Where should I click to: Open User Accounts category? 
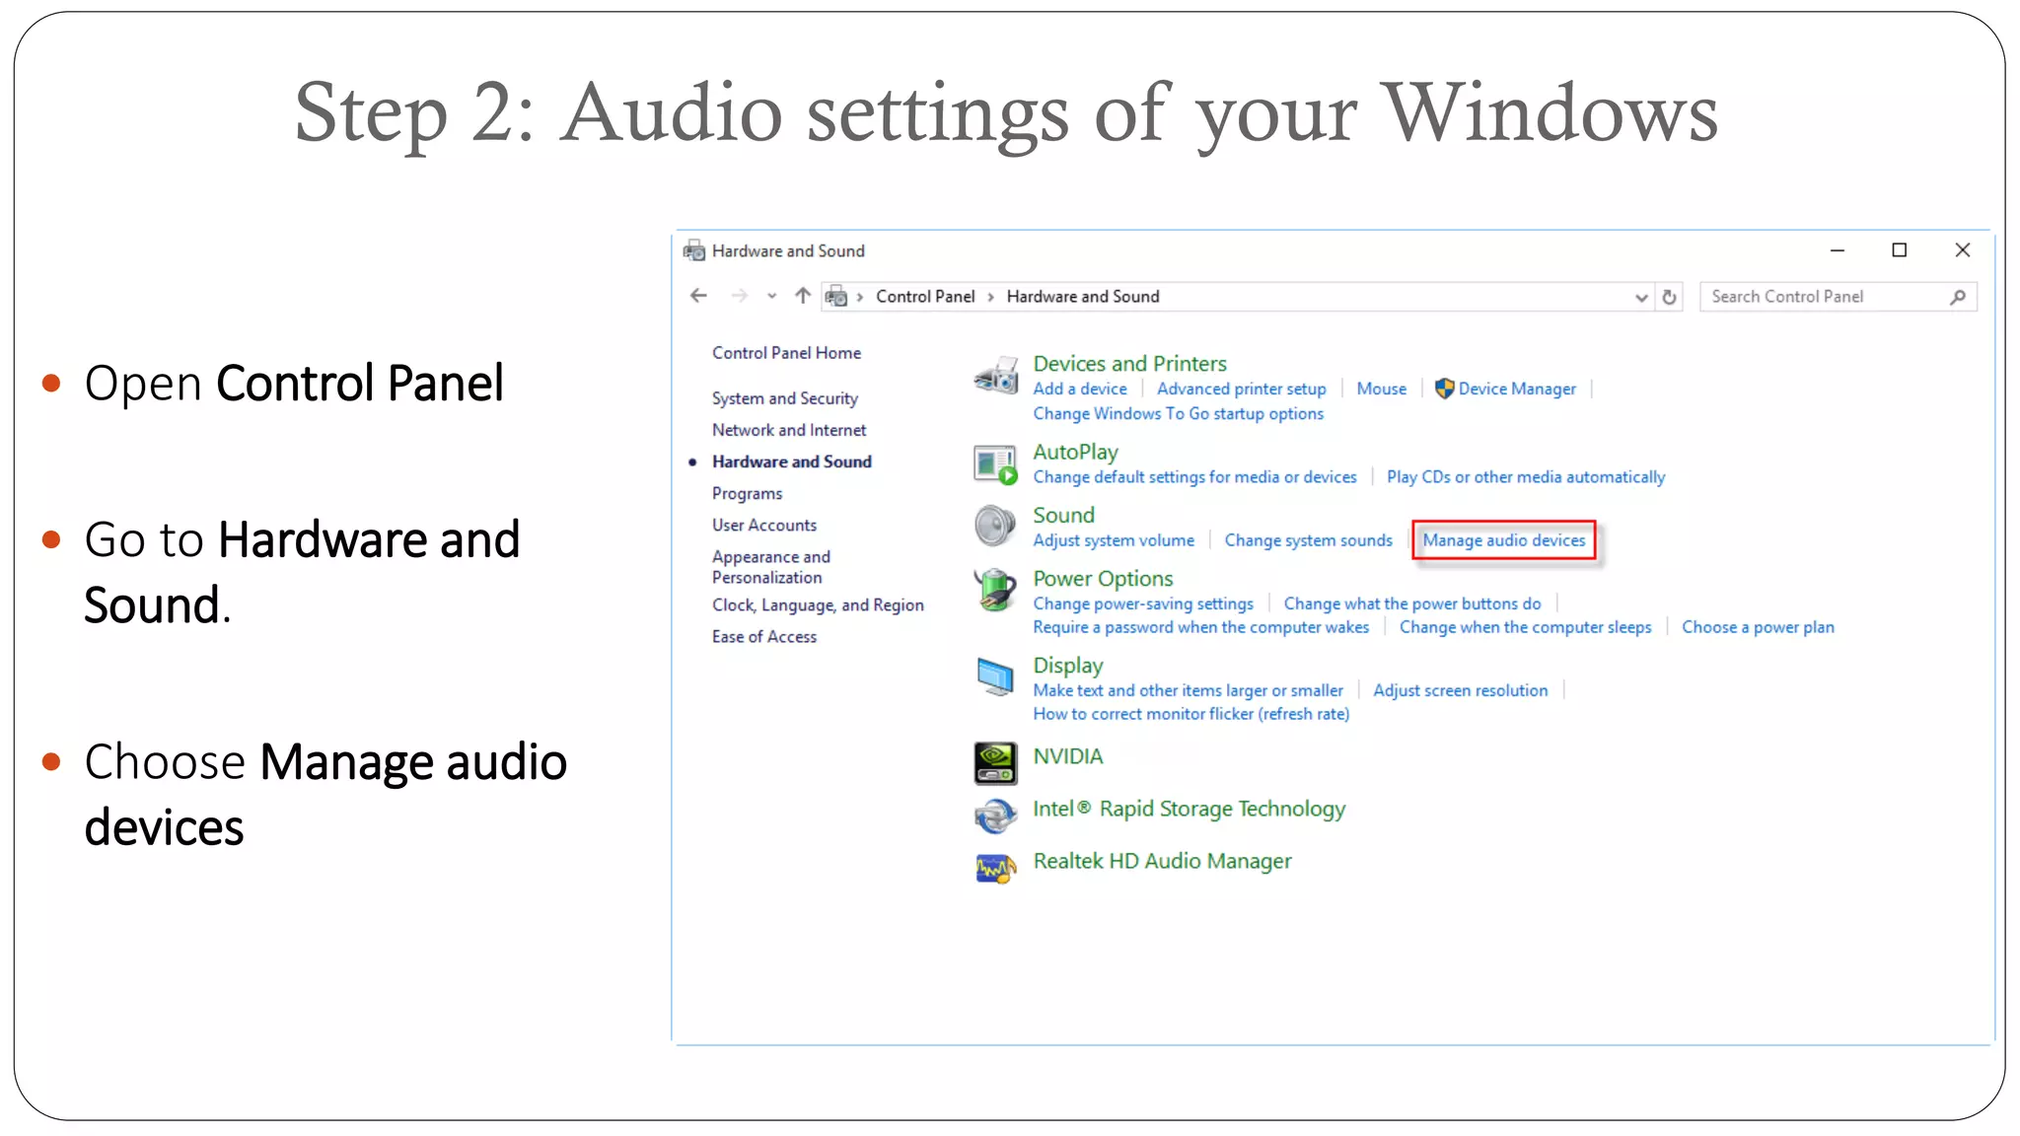click(764, 526)
